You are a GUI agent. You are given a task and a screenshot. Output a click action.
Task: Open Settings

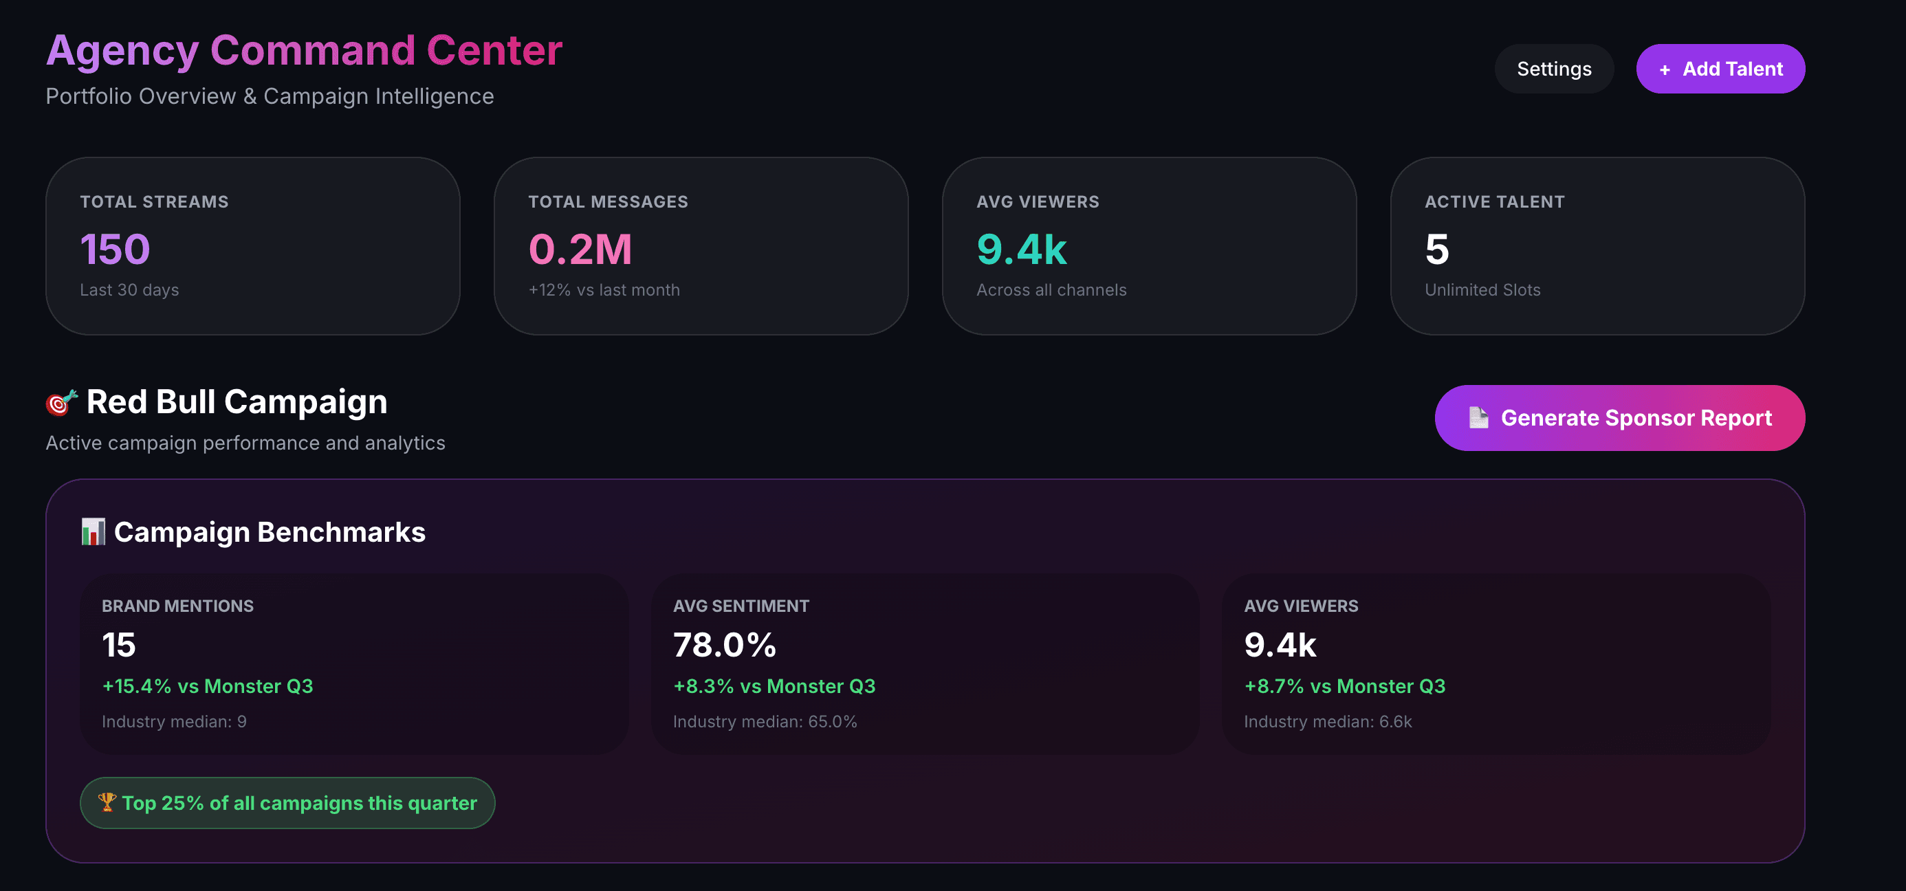pyautogui.click(x=1554, y=69)
